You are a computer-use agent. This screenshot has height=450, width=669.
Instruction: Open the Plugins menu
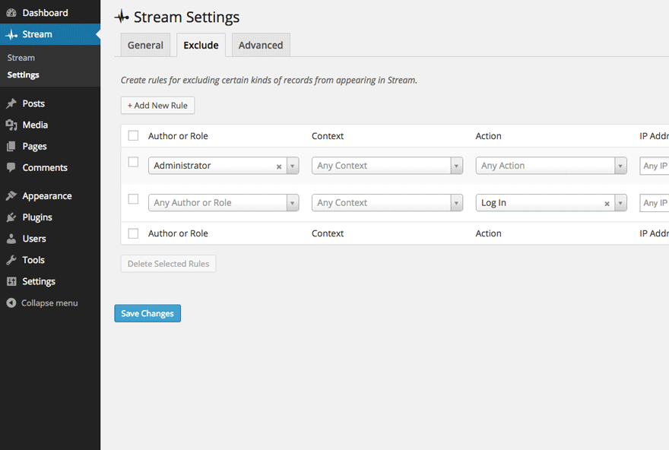(x=50, y=217)
